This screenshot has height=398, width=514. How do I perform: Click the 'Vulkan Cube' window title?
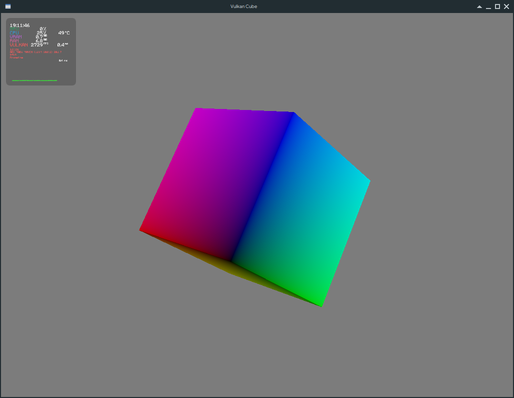(243, 6)
